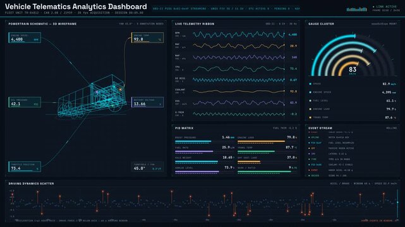Click the Fuel Rate value 25.9

[226, 148]
